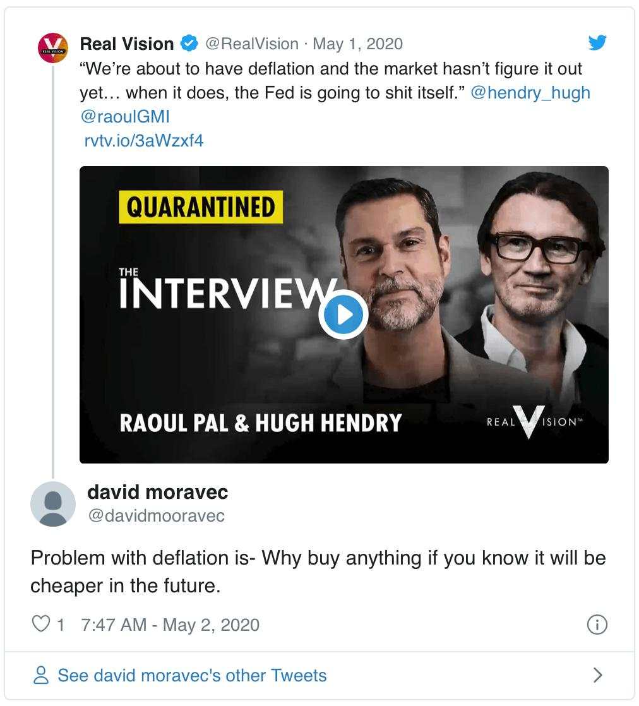This screenshot has height=706, width=639.
Task: Visit the @davidmooravec handle
Action: click(156, 515)
